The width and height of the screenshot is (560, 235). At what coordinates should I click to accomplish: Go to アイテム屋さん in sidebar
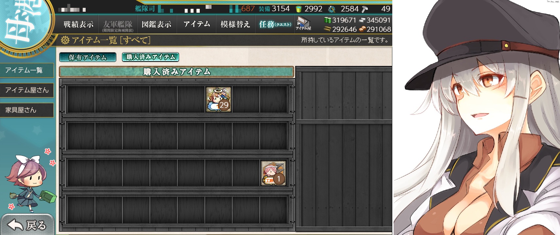(27, 90)
